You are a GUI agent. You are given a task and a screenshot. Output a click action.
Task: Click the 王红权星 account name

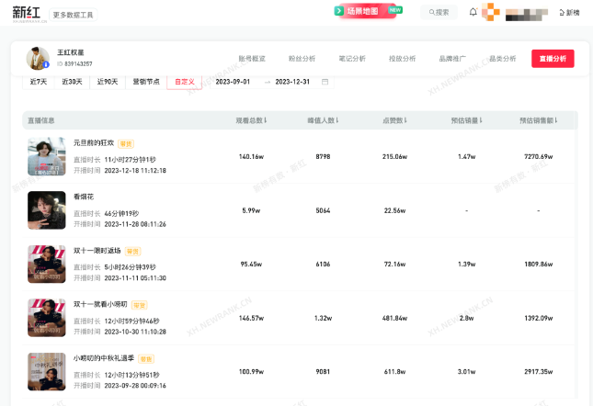point(71,52)
